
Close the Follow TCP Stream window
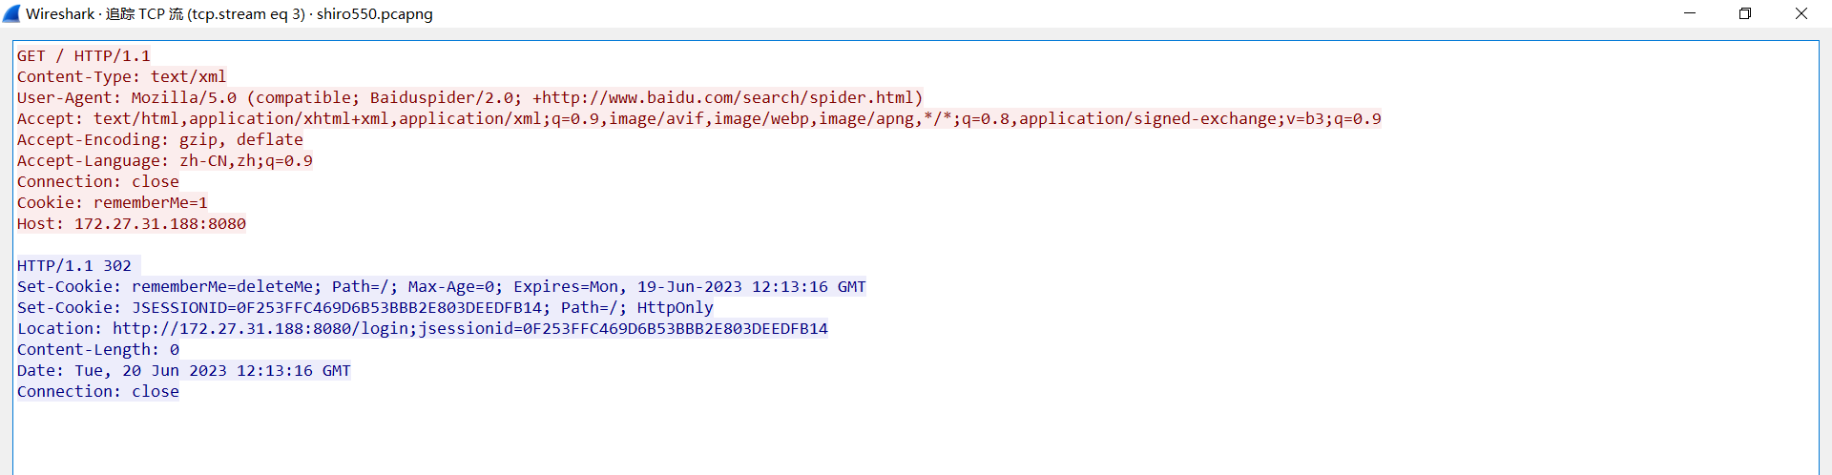[x=1801, y=13]
